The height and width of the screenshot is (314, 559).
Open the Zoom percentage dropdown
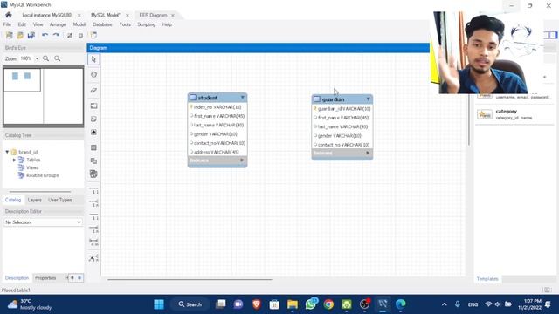[x=37, y=58]
